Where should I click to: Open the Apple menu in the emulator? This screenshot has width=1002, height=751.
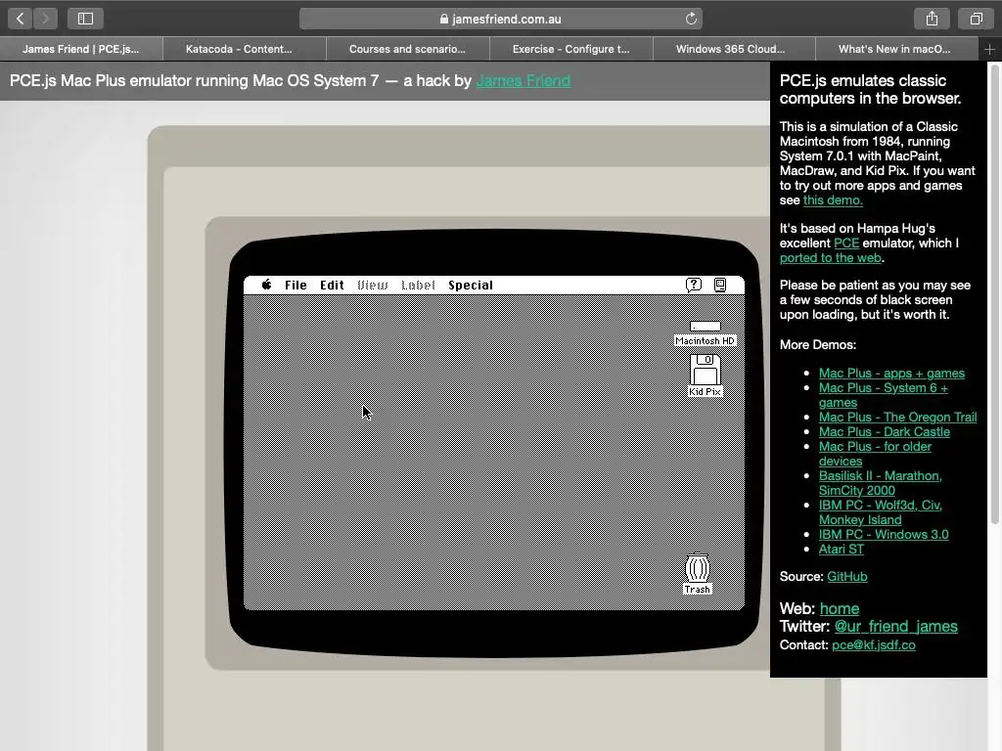pyautogui.click(x=266, y=285)
